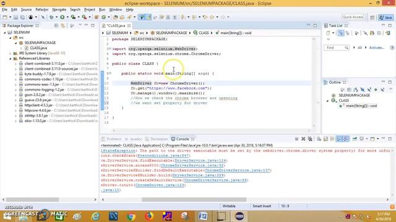
Task: Click Back navigation arrow in toolbar
Action: tap(212, 17)
